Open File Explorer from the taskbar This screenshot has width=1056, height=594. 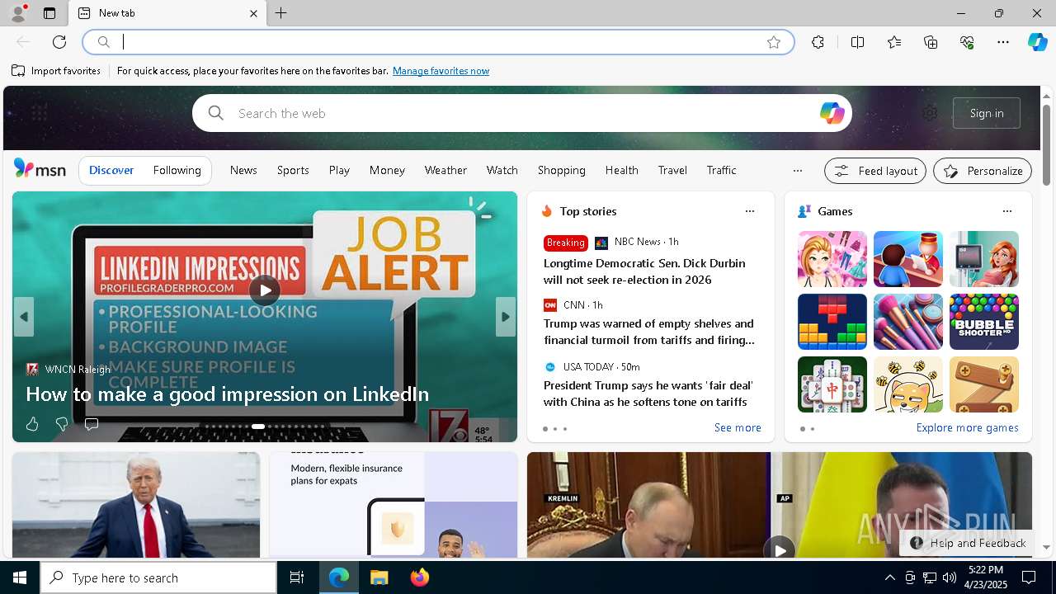click(379, 577)
